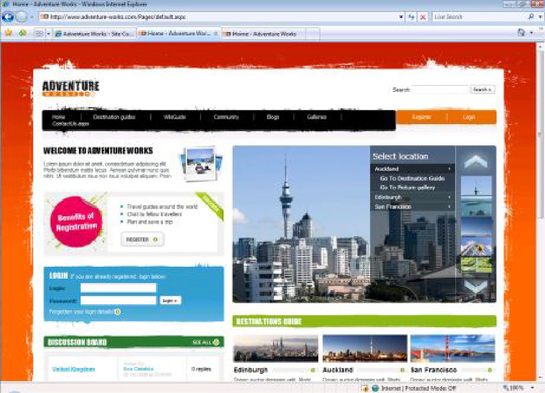This screenshot has width=545, height=393.
Task: Open the address bar URL dropdown
Action: tap(402, 17)
